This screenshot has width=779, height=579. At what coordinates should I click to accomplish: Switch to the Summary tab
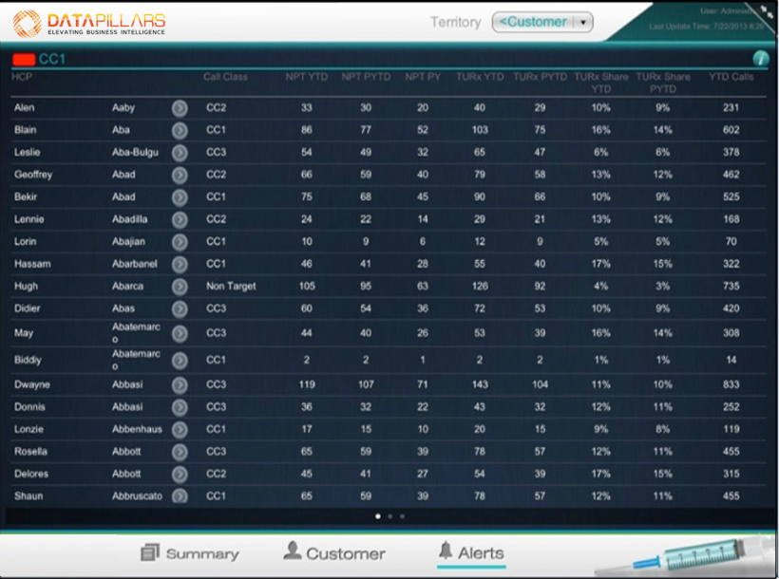190,553
